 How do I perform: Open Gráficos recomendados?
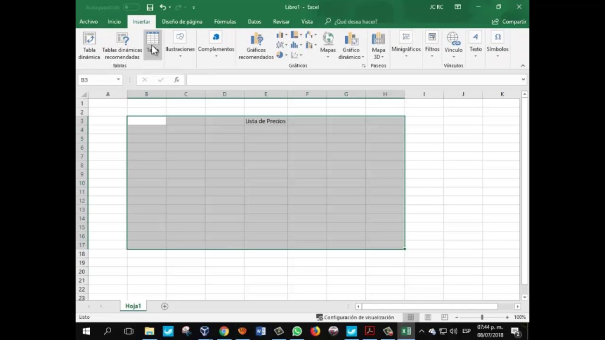pyautogui.click(x=256, y=45)
